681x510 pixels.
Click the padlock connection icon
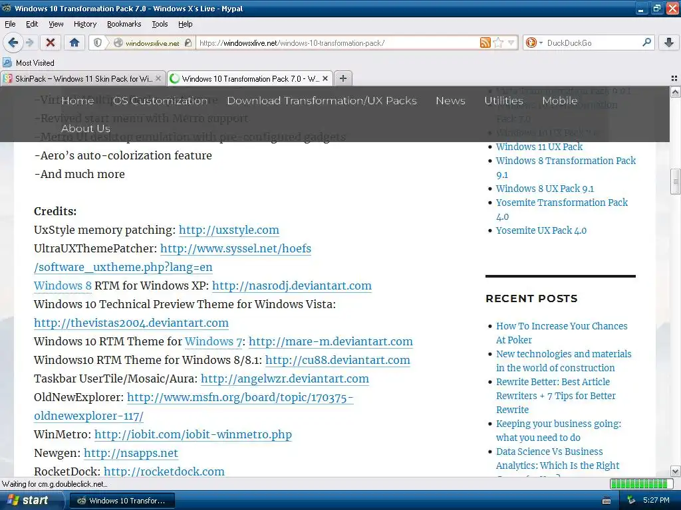(188, 43)
